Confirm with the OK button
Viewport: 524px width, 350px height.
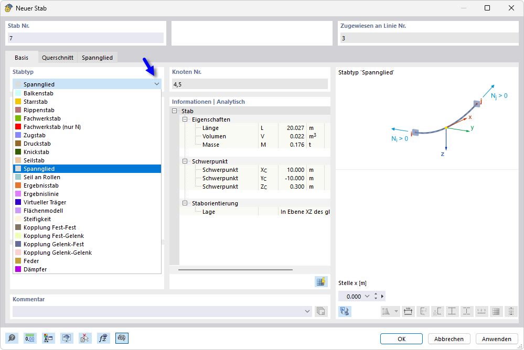tap(401, 338)
